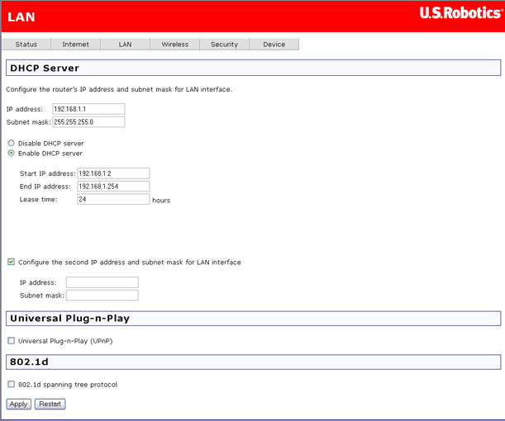505x421 pixels.
Task: Click the 'Configure the router's IP address' description
Action: click(x=119, y=89)
